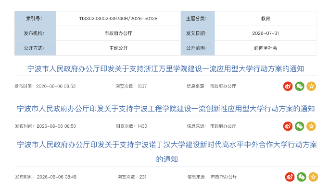Click the 教育 category value

pos(266,19)
